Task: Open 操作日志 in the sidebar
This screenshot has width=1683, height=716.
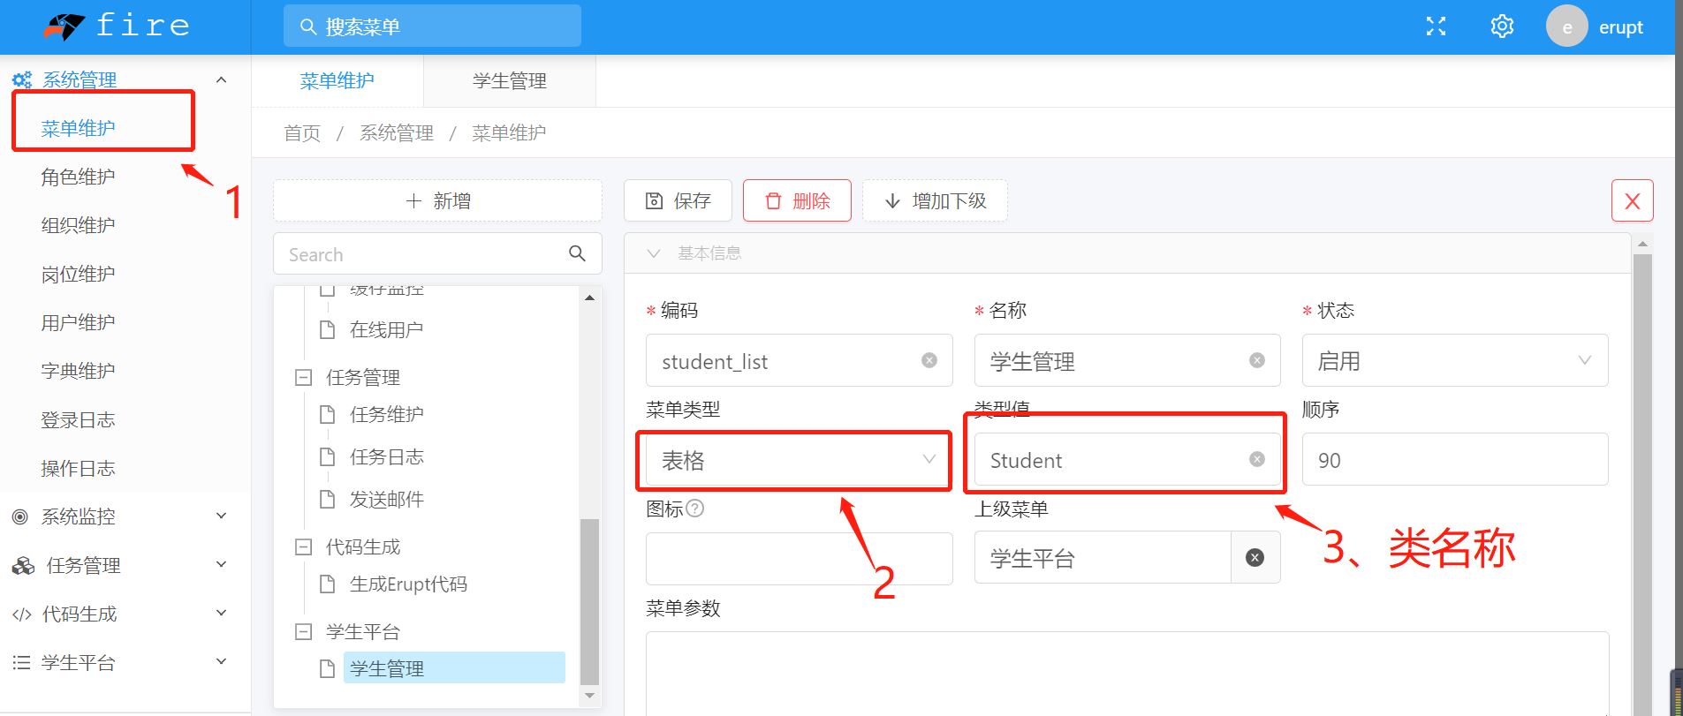Action: [78, 468]
